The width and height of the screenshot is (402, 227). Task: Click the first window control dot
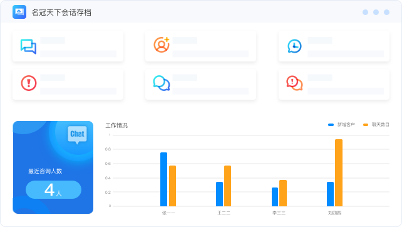(365, 12)
